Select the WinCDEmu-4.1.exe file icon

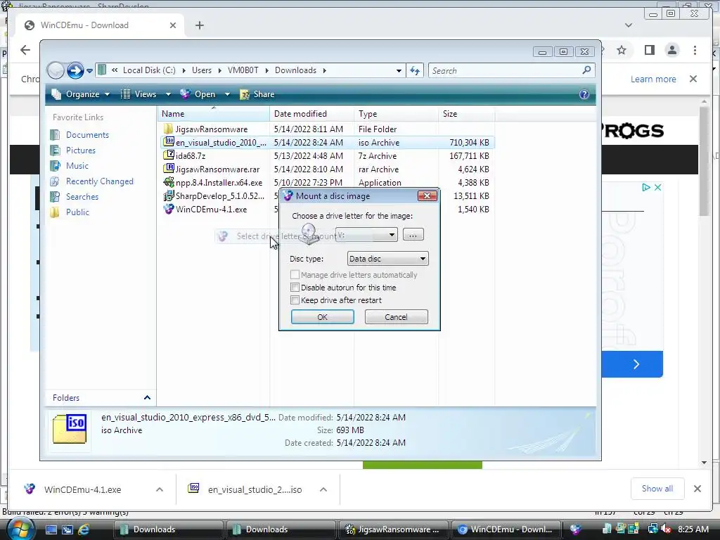tap(169, 208)
